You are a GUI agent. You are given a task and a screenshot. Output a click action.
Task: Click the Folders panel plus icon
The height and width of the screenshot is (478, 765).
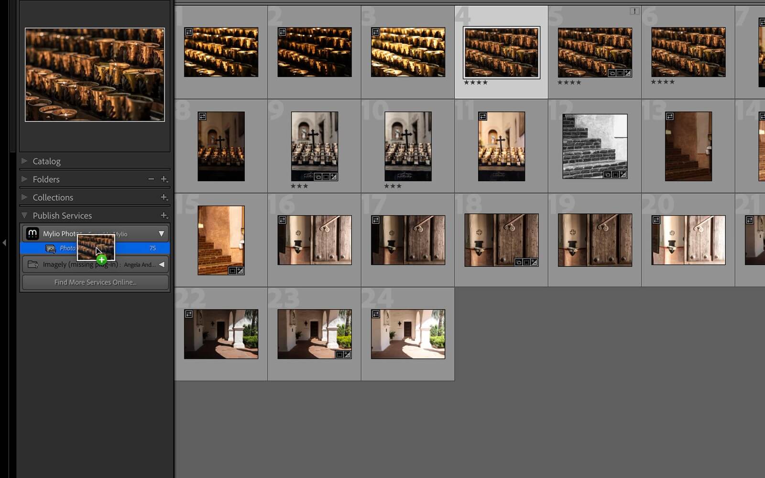coord(164,179)
